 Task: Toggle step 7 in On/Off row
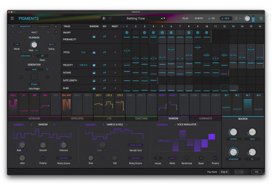180,33
